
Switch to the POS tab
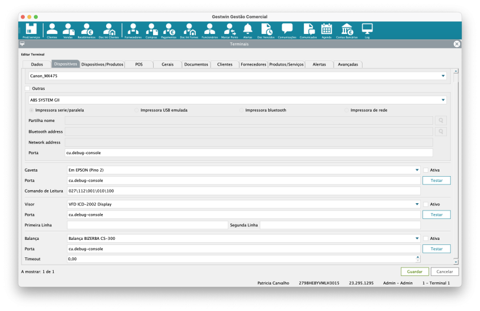tap(139, 64)
